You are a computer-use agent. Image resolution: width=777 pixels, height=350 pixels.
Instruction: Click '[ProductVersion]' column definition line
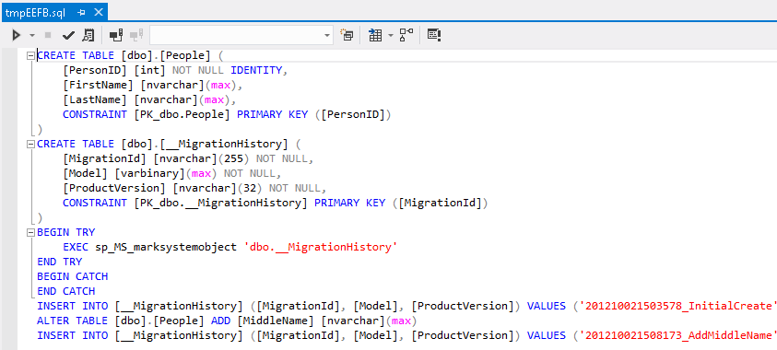[194, 189]
